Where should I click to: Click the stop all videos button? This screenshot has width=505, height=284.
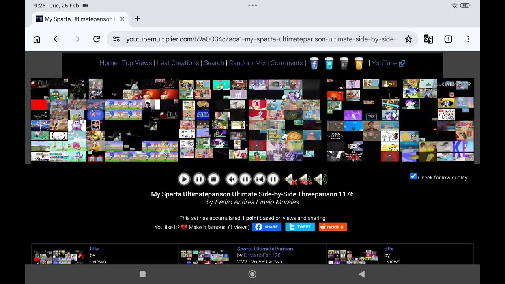click(213, 179)
